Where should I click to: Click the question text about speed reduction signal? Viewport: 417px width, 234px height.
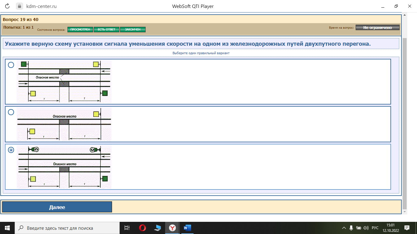pyautogui.click(x=188, y=44)
